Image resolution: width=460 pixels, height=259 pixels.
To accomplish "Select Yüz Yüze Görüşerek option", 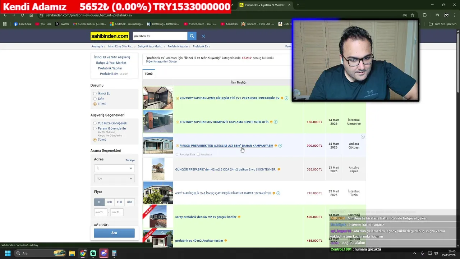I will click(95, 123).
